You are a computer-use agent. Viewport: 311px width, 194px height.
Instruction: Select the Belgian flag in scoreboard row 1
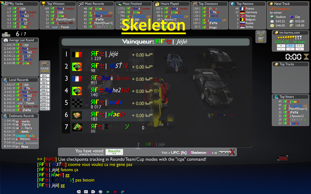click(x=77, y=55)
